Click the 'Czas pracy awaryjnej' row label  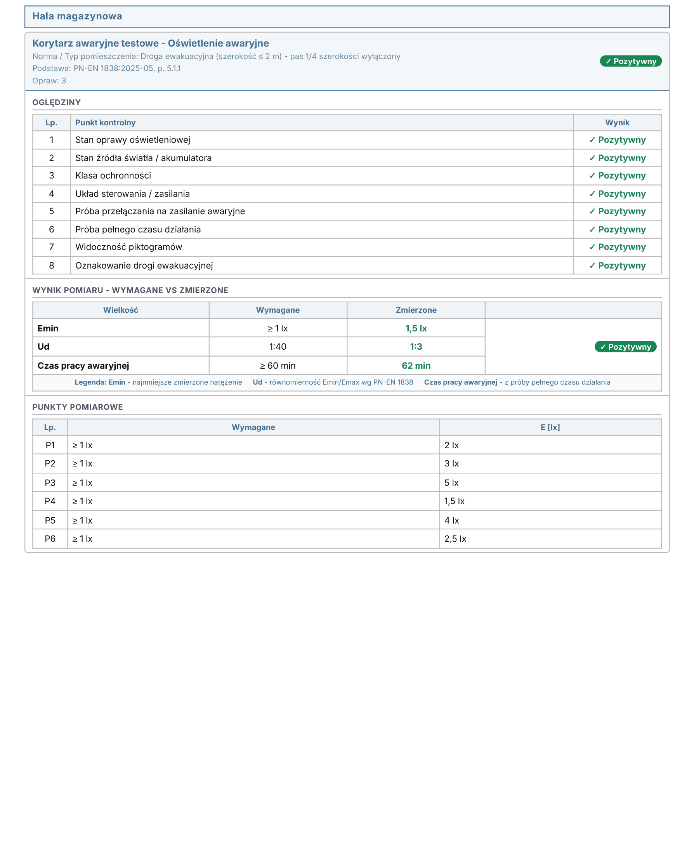point(83,366)
